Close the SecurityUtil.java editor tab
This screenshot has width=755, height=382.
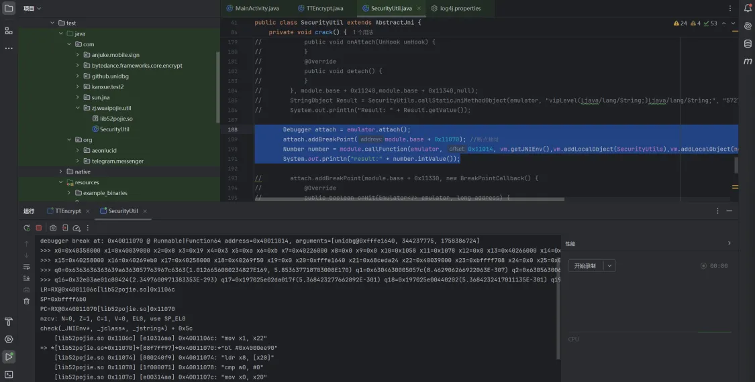[x=419, y=8]
